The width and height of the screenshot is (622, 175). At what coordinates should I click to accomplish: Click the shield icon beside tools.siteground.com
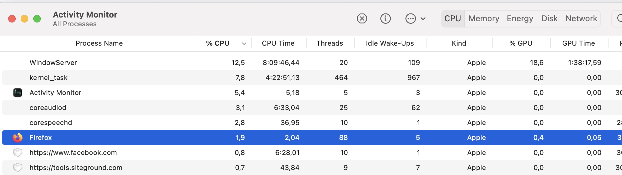[18, 167]
